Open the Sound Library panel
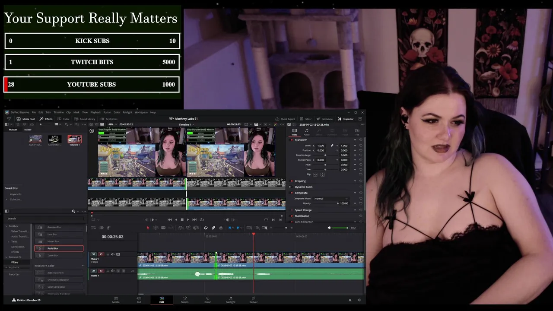This screenshot has height=311, width=553. point(85,119)
